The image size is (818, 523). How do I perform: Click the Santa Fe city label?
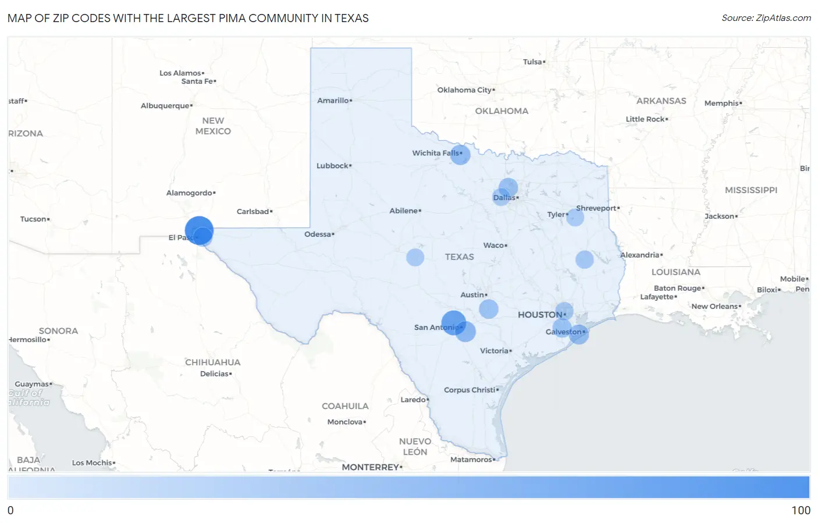coord(197,81)
